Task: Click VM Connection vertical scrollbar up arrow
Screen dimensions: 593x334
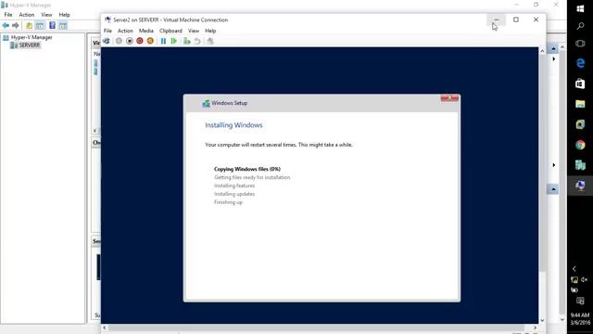Action: coord(542,50)
